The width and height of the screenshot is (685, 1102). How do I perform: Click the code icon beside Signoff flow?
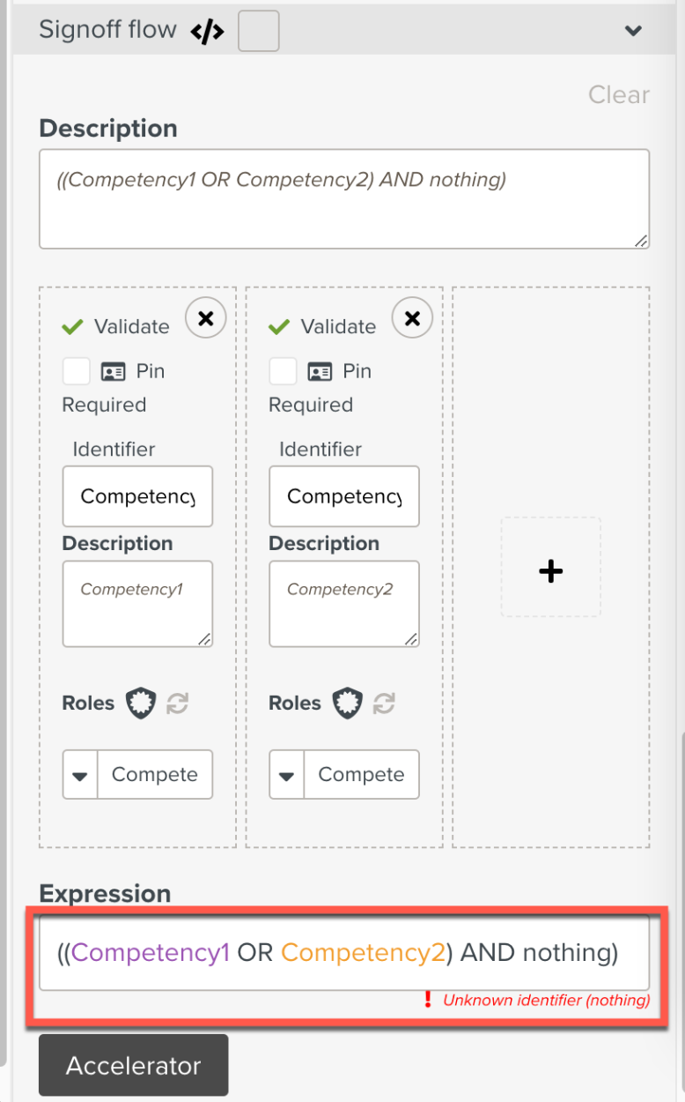(207, 32)
